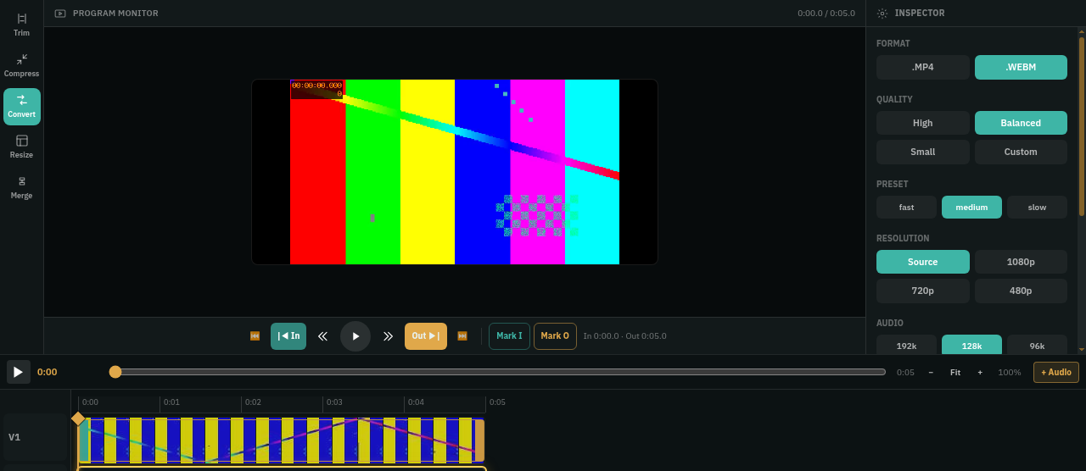Set audio bitrate to 128k
The image size is (1086, 471).
pos(971,345)
